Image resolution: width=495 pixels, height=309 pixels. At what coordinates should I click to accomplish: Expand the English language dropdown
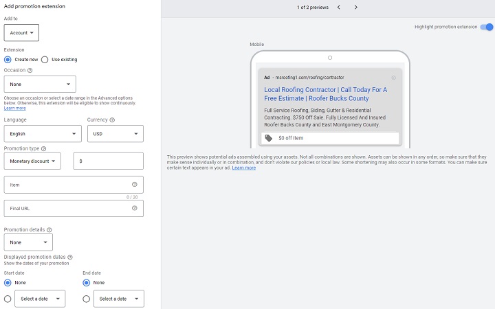click(43, 134)
